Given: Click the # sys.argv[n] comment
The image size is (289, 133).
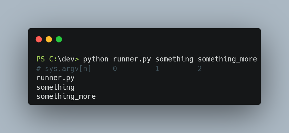Looking at the screenshot, I should pyautogui.click(x=64, y=69).
